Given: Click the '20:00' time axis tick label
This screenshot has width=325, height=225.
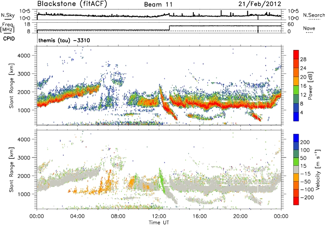Looking at the screenshot, I should point(240,216).
